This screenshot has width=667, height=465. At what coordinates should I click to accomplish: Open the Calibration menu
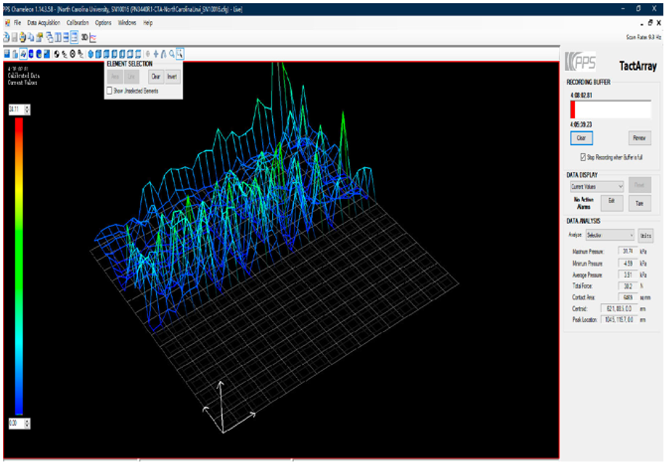click(77, 22)
